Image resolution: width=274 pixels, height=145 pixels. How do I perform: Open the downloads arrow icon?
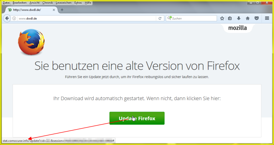pos(239,18)
